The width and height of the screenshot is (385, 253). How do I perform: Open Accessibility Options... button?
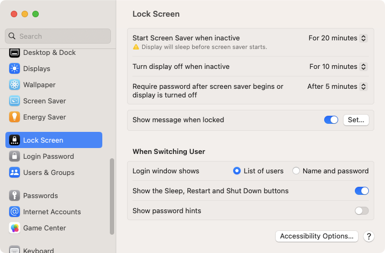(x=317, y=236)
